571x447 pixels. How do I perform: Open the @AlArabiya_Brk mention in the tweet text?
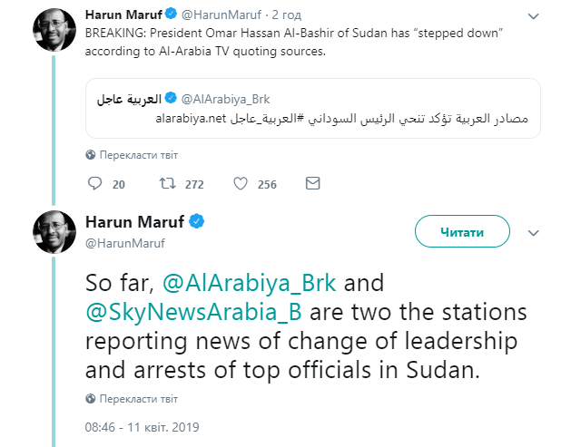[x=249, y=283]
